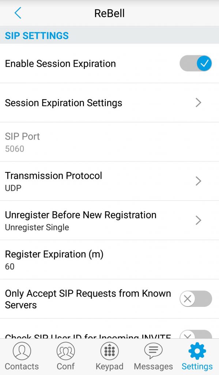The height and width of the screenshot is (375, 219).
Task: Open the Keypad dial icon
Action: [109, 351]
